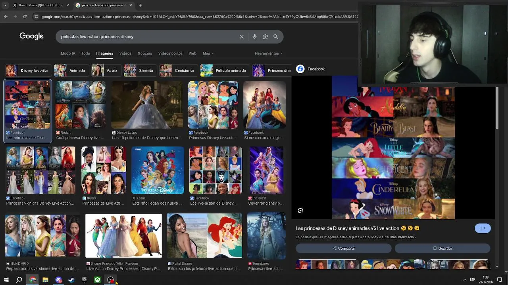Open Google Lens image search icon
Viewport: 508px width, 285px height.
click(x=265, y=36)
